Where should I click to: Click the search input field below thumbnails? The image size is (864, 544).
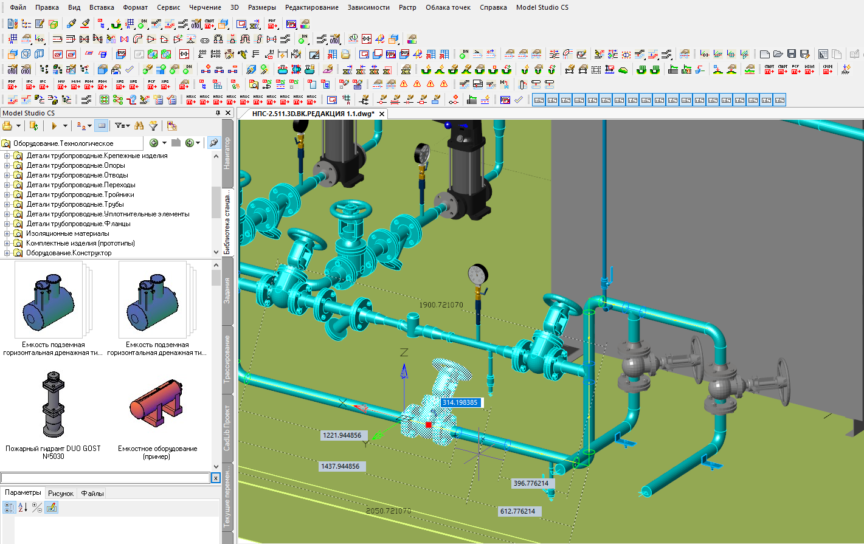click(105, 478)
